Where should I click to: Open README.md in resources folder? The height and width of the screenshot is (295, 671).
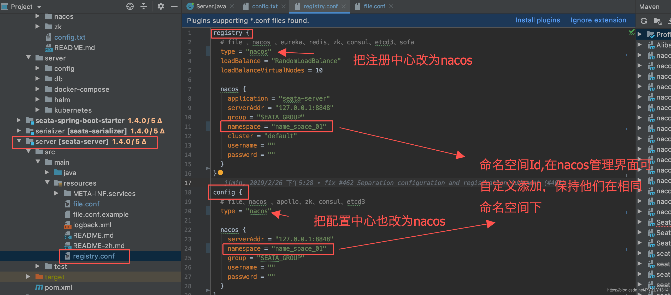tap(93, 235)
